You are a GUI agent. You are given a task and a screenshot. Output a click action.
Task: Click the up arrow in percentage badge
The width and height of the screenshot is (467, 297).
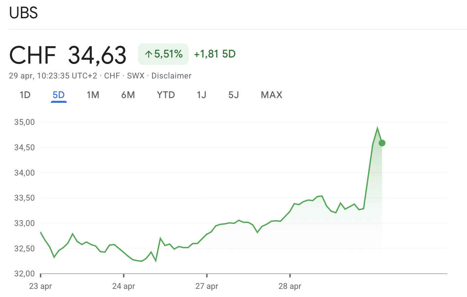(x=148, y=54)
